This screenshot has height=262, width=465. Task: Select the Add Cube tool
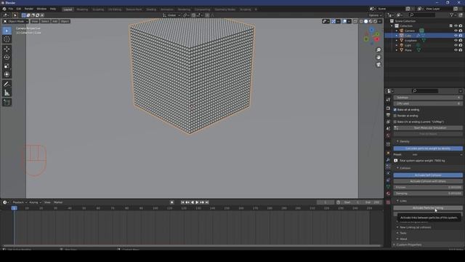coord(7,103)
